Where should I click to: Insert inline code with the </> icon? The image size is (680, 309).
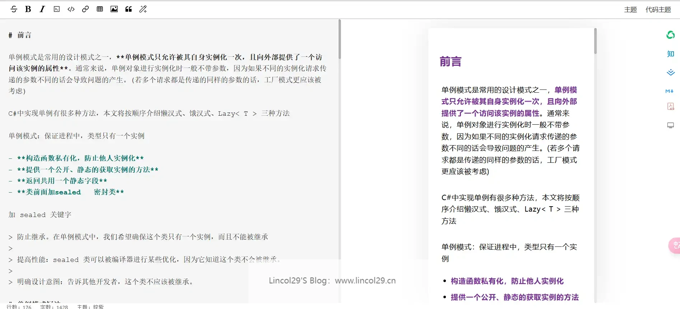(x=71, y=9)
